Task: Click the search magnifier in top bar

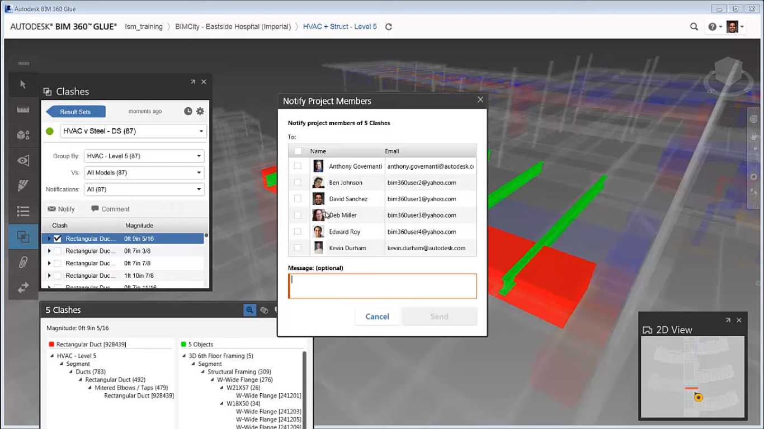Action: [694, 27]
